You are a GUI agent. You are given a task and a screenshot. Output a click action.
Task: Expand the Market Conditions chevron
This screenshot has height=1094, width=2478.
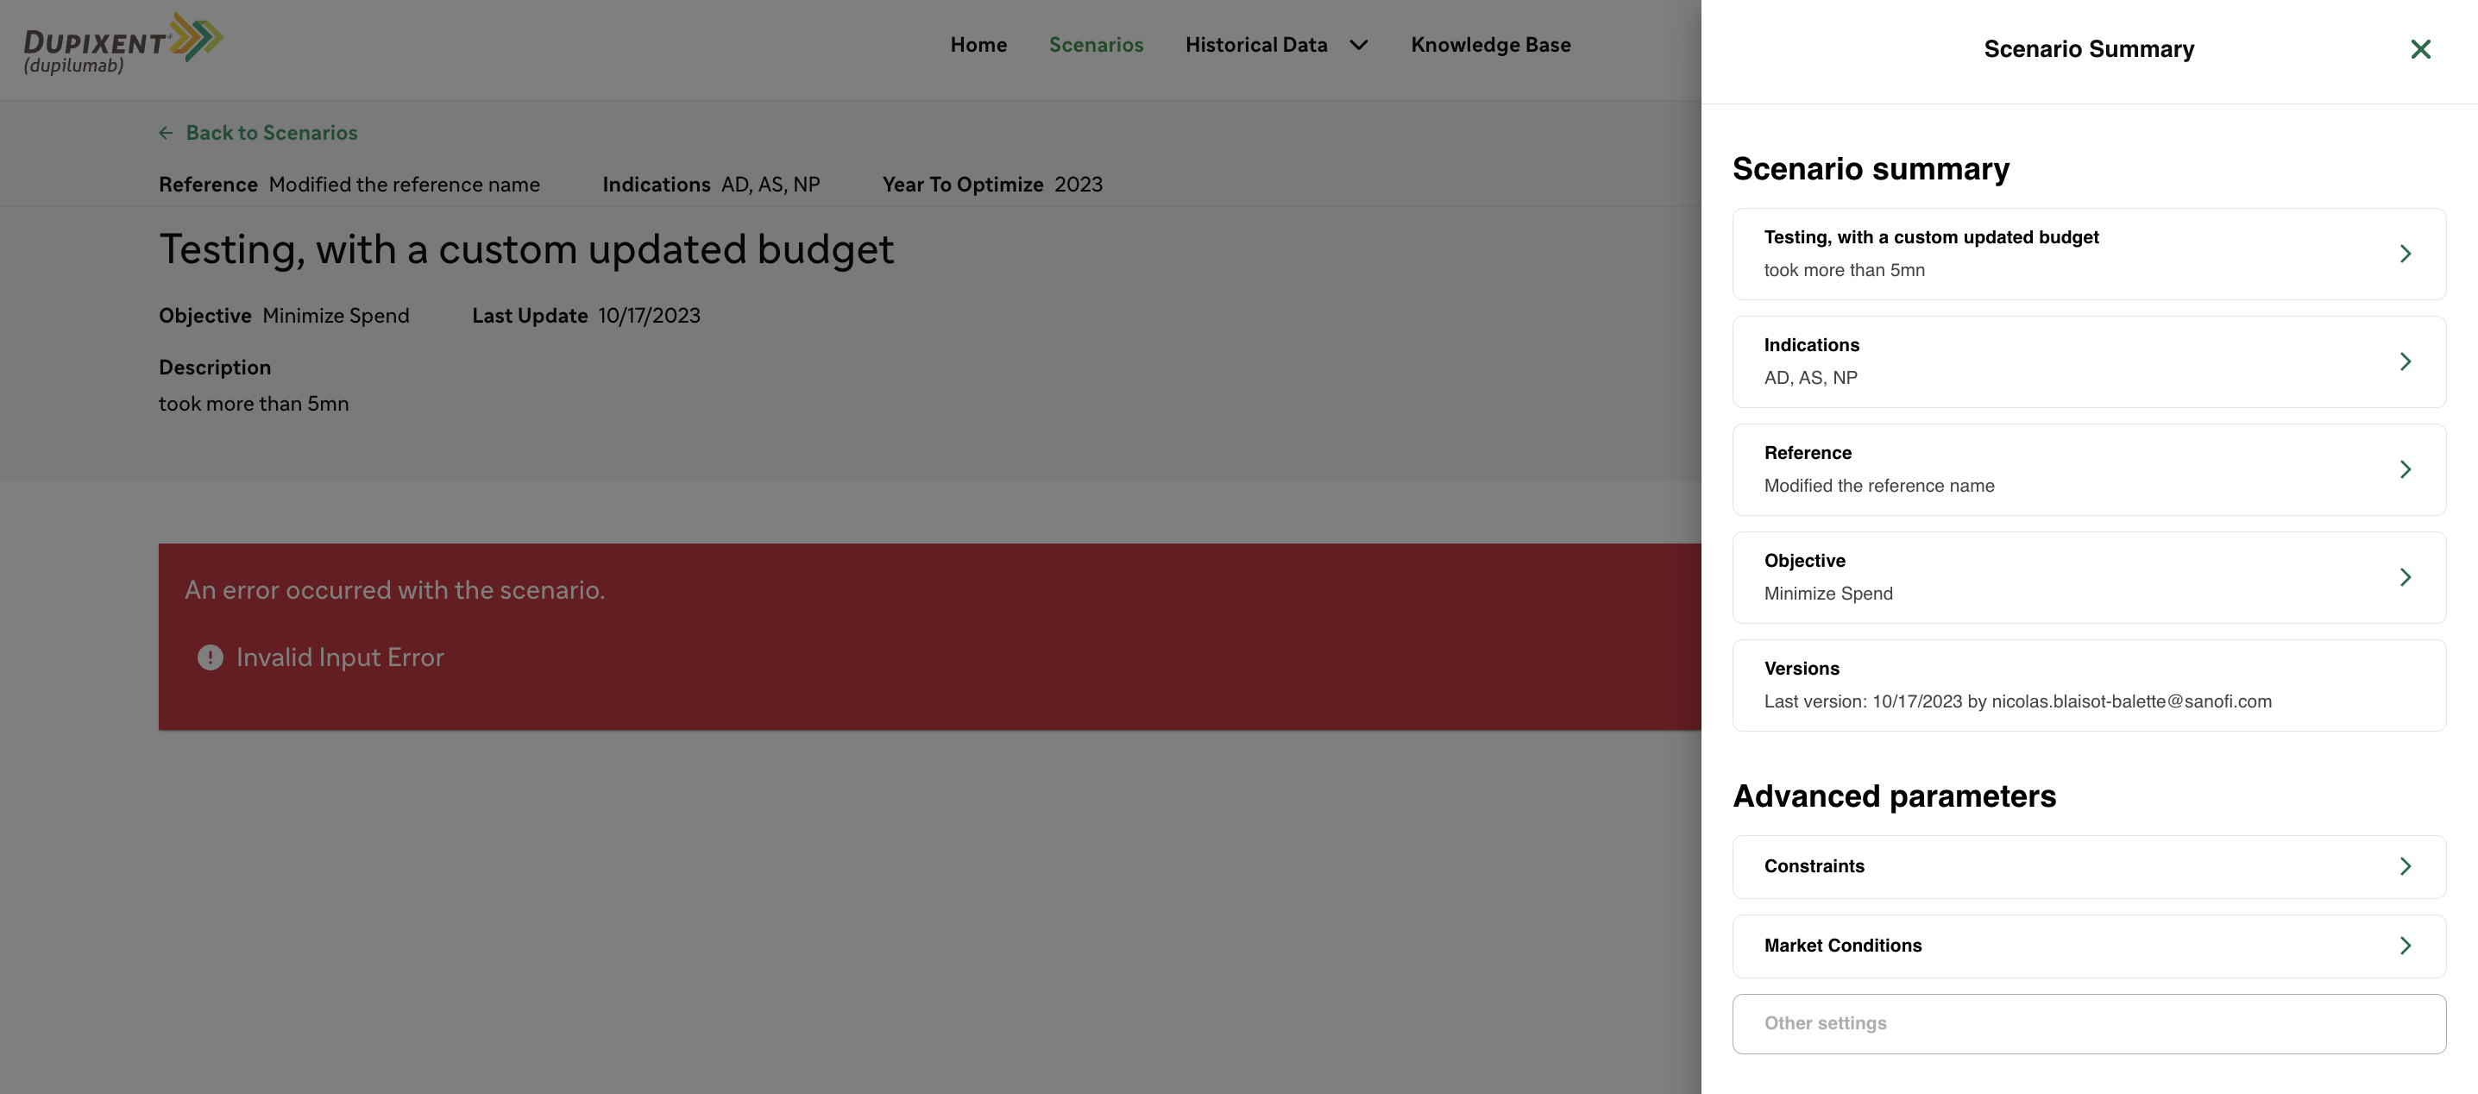[2405, 946]
